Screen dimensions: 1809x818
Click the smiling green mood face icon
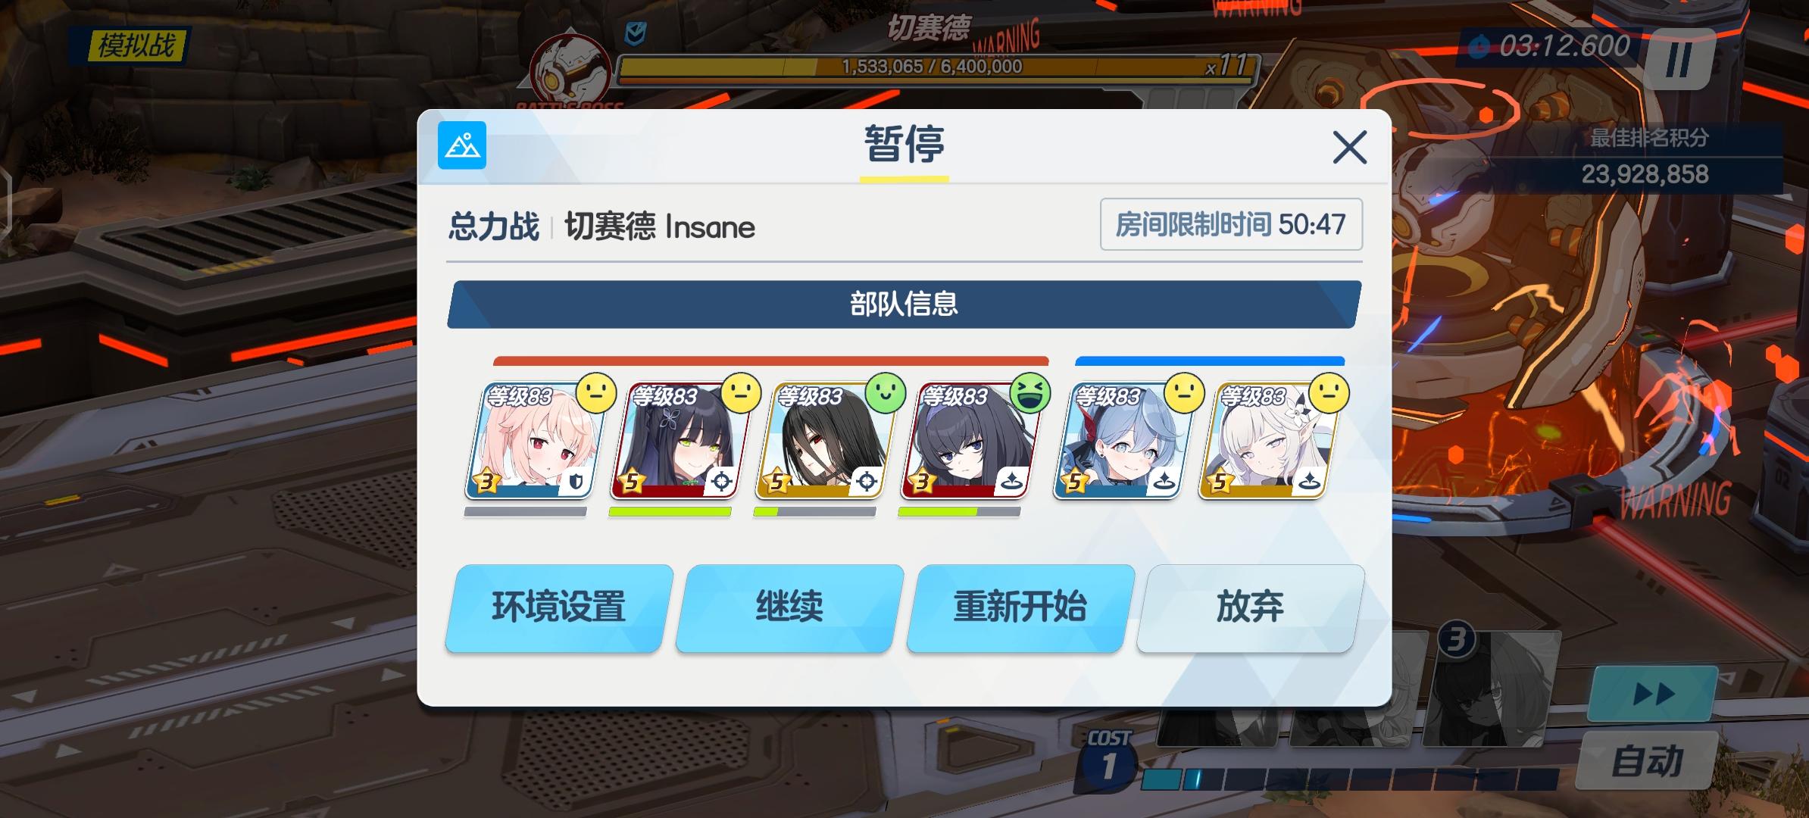pos(886,393)
